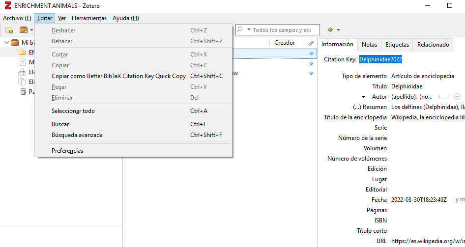This screenshot has width=465, height=247.
Task: Open the Ayuda menu
Action: pyautogui.click(x=125, y=18)
